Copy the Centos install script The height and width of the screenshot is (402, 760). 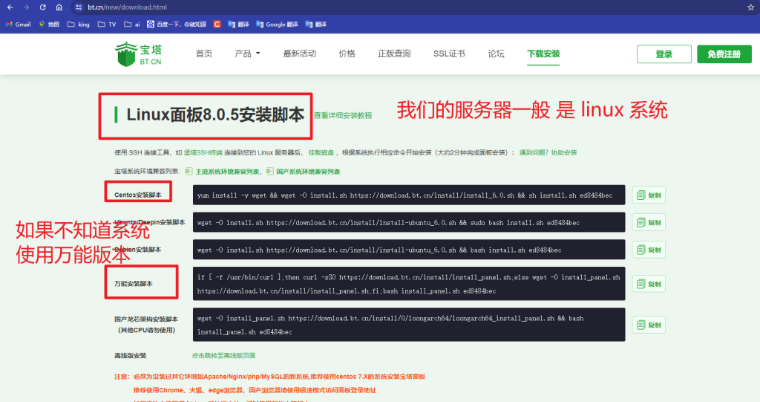tap(649, 195)
